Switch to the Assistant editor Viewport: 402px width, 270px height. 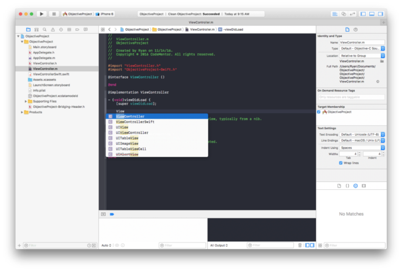(x=343, y=14)
